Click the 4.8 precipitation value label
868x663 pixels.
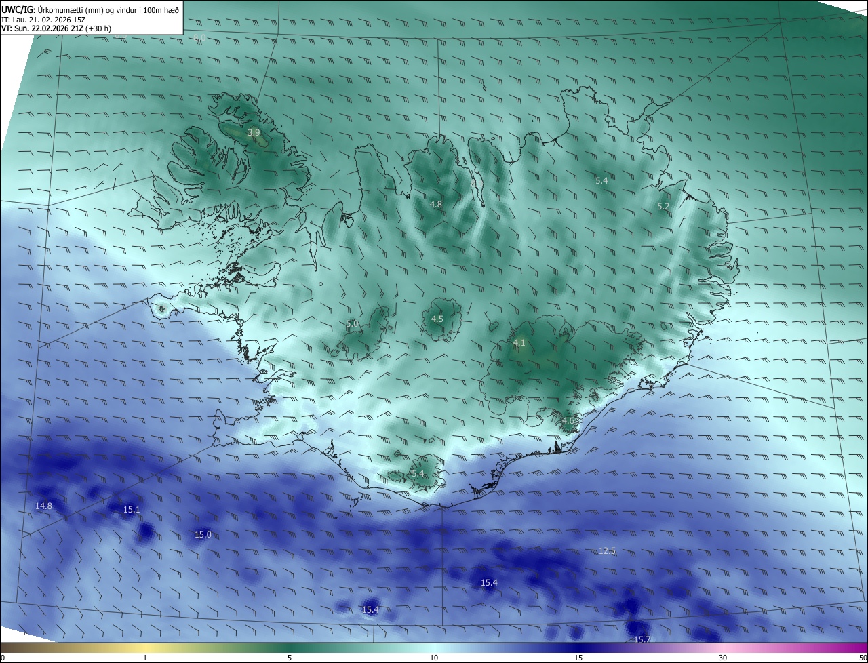point(436,204)
